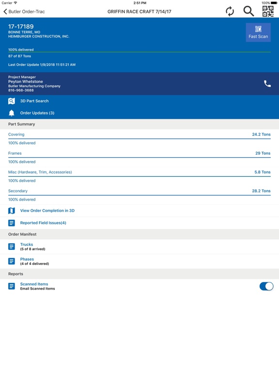Tap the refresh sync icon
Image resolution: width=279 pixels, height=372 pixels.
(230, 12)
